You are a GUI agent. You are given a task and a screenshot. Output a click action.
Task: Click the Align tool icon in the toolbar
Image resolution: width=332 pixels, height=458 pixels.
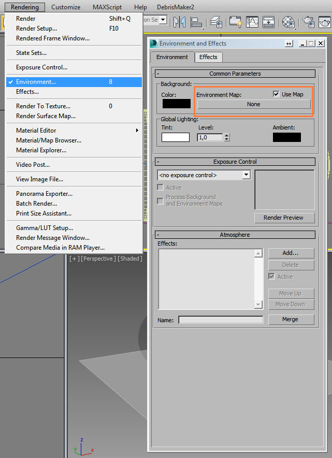pos(196,22)
